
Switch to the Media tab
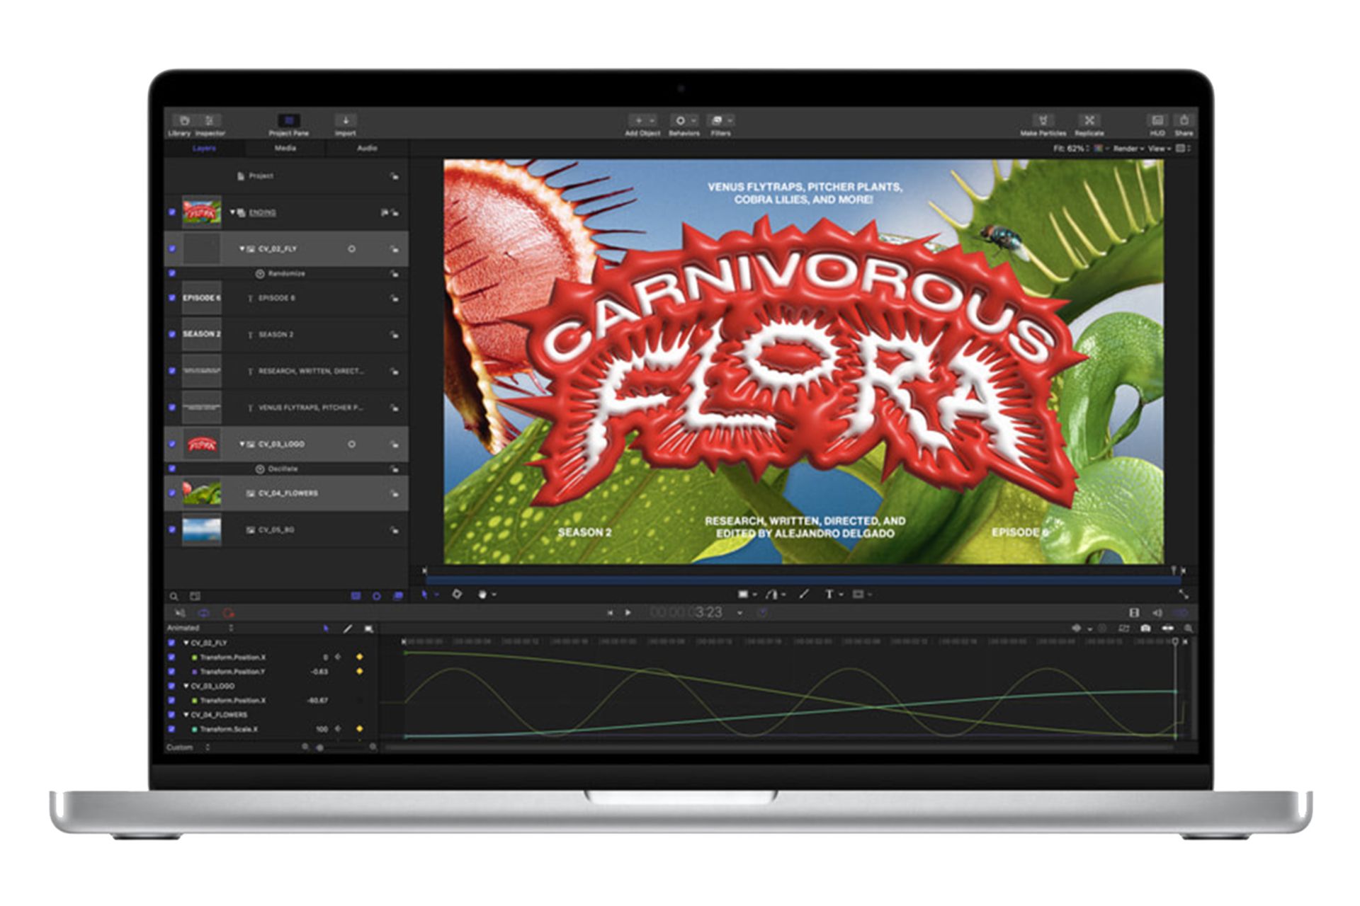coord(285,149)
